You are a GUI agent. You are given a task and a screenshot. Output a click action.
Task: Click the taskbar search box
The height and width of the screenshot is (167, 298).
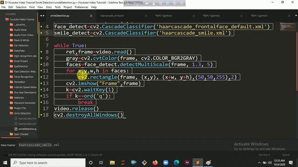48,163
